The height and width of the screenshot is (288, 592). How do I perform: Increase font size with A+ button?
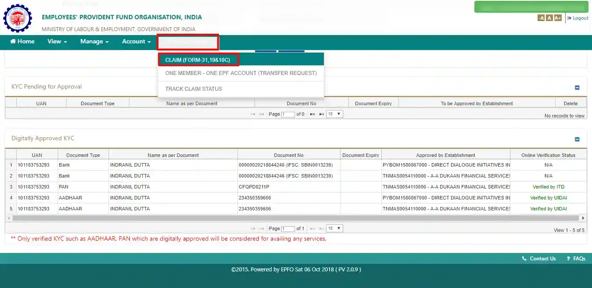pyautogui.click(x=558, y=18)
